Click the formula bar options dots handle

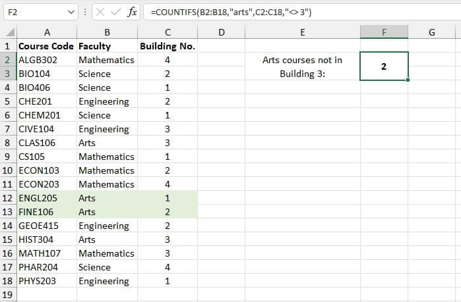(x=86, y=13)
